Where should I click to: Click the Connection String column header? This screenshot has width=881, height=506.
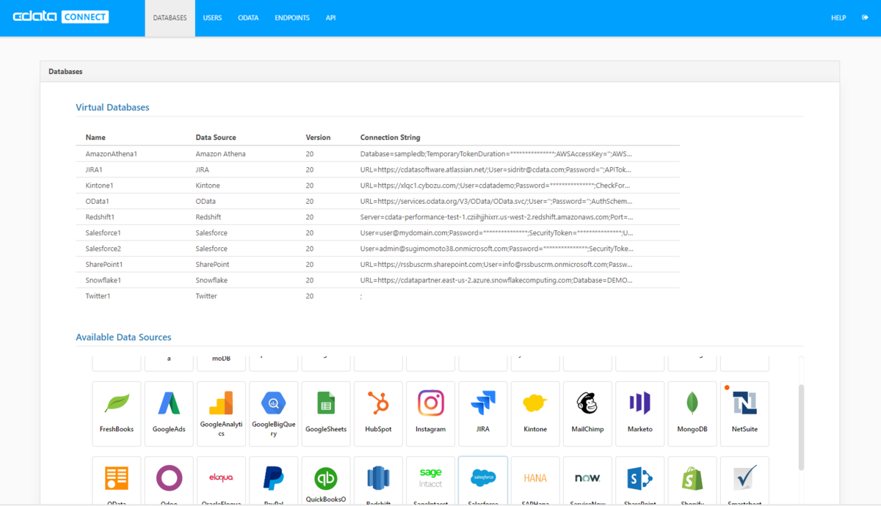point(390,137)
